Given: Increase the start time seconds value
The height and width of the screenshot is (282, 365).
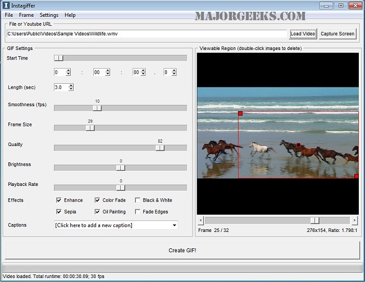Looking at the screenshot, I should pos(143,70).
